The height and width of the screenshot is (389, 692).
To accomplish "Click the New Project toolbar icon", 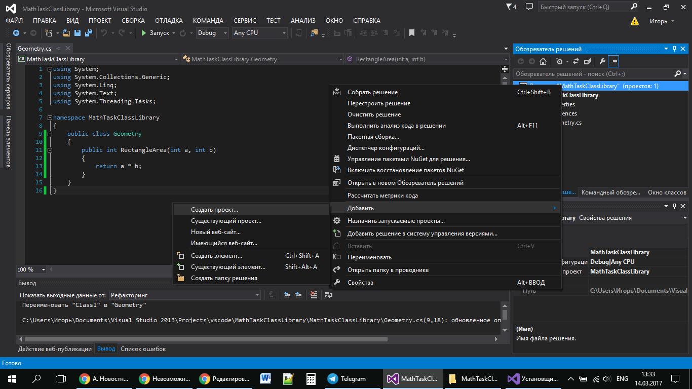I will (49, 33).
